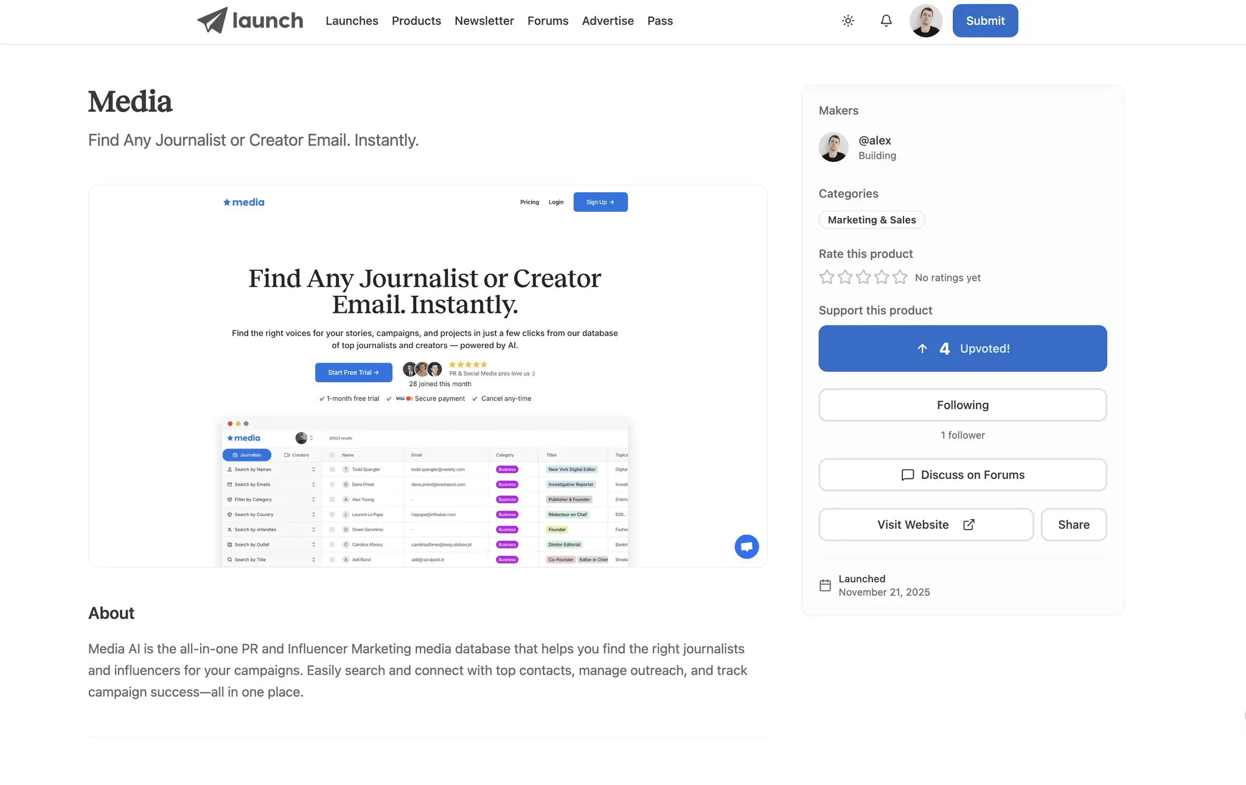Viewport: 1246px width, 785px height.
Task: Click the About heading
Action: click(111, 613)
